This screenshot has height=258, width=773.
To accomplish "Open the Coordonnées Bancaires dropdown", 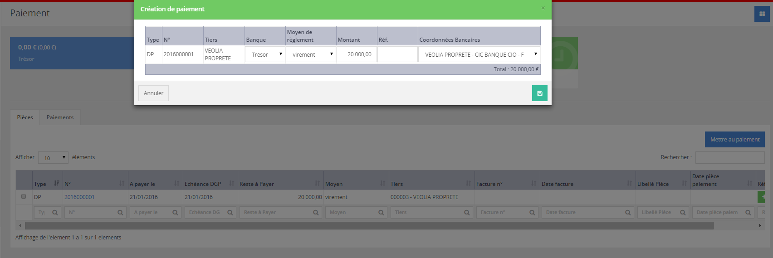I will click(479, 54).
